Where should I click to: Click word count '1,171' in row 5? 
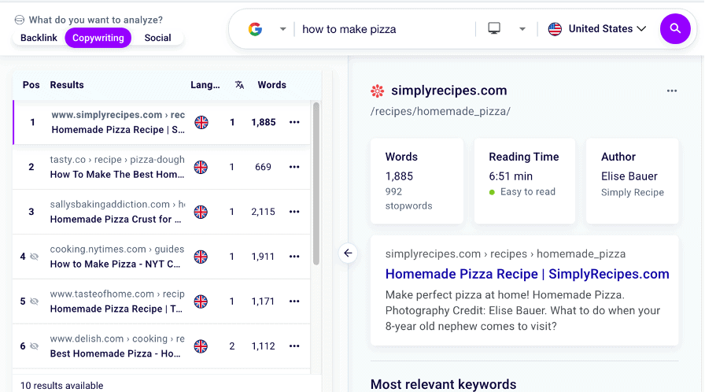coord(263,301)
